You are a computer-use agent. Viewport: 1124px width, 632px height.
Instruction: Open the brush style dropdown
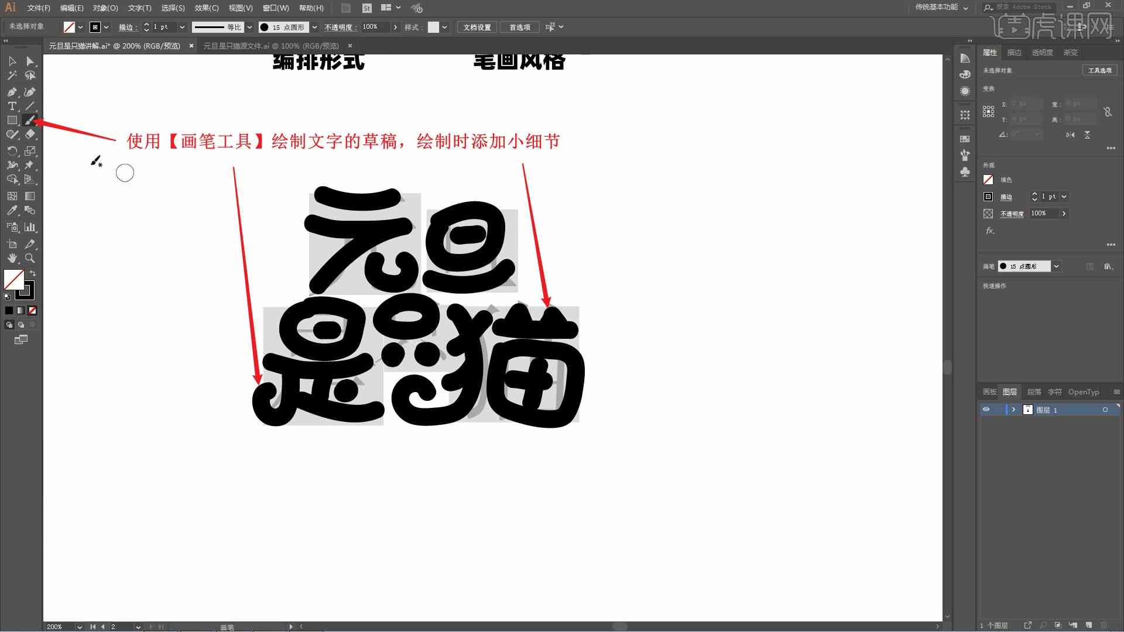click(316, 27)
